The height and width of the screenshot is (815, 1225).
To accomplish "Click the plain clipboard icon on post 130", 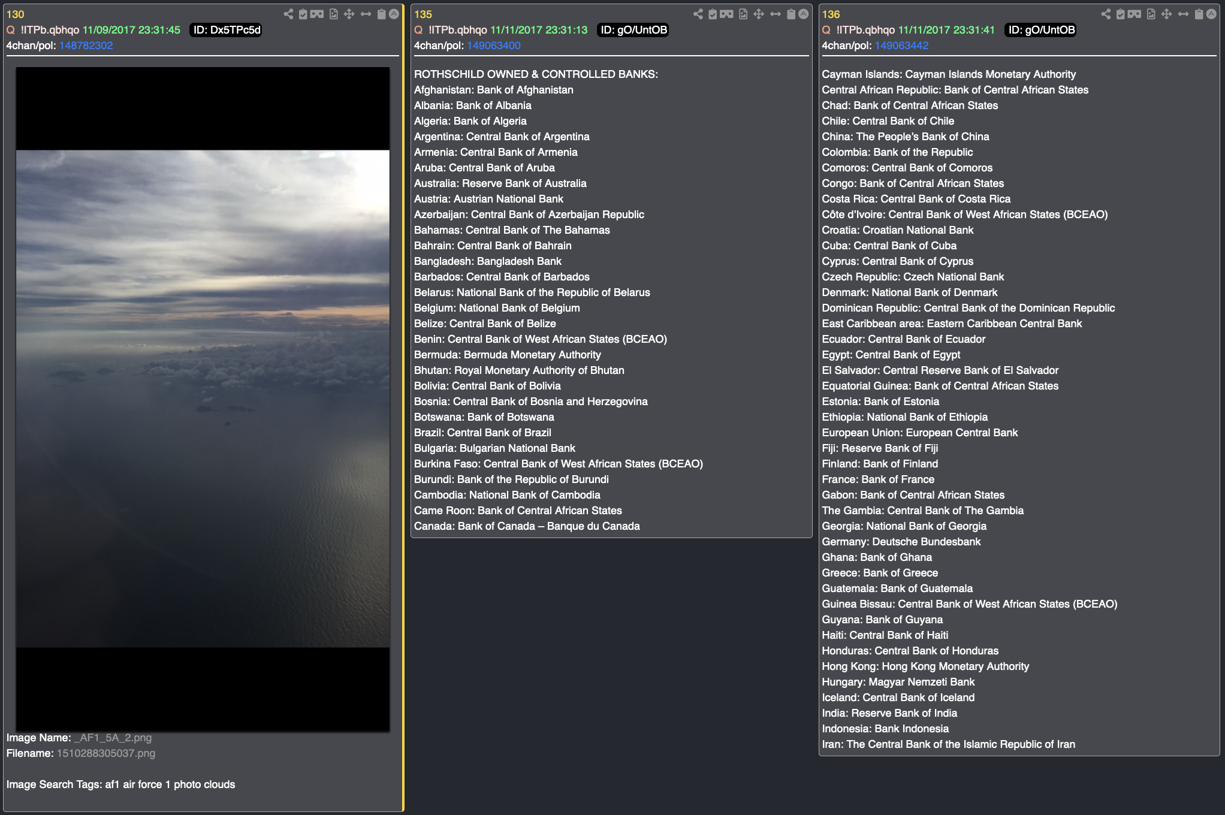I will pos(381,14).
